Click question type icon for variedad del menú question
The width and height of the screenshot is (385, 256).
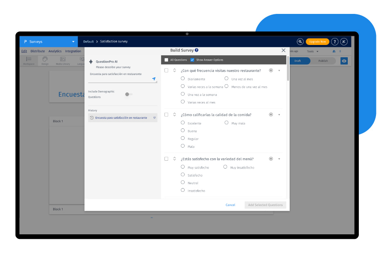[271, 159]
